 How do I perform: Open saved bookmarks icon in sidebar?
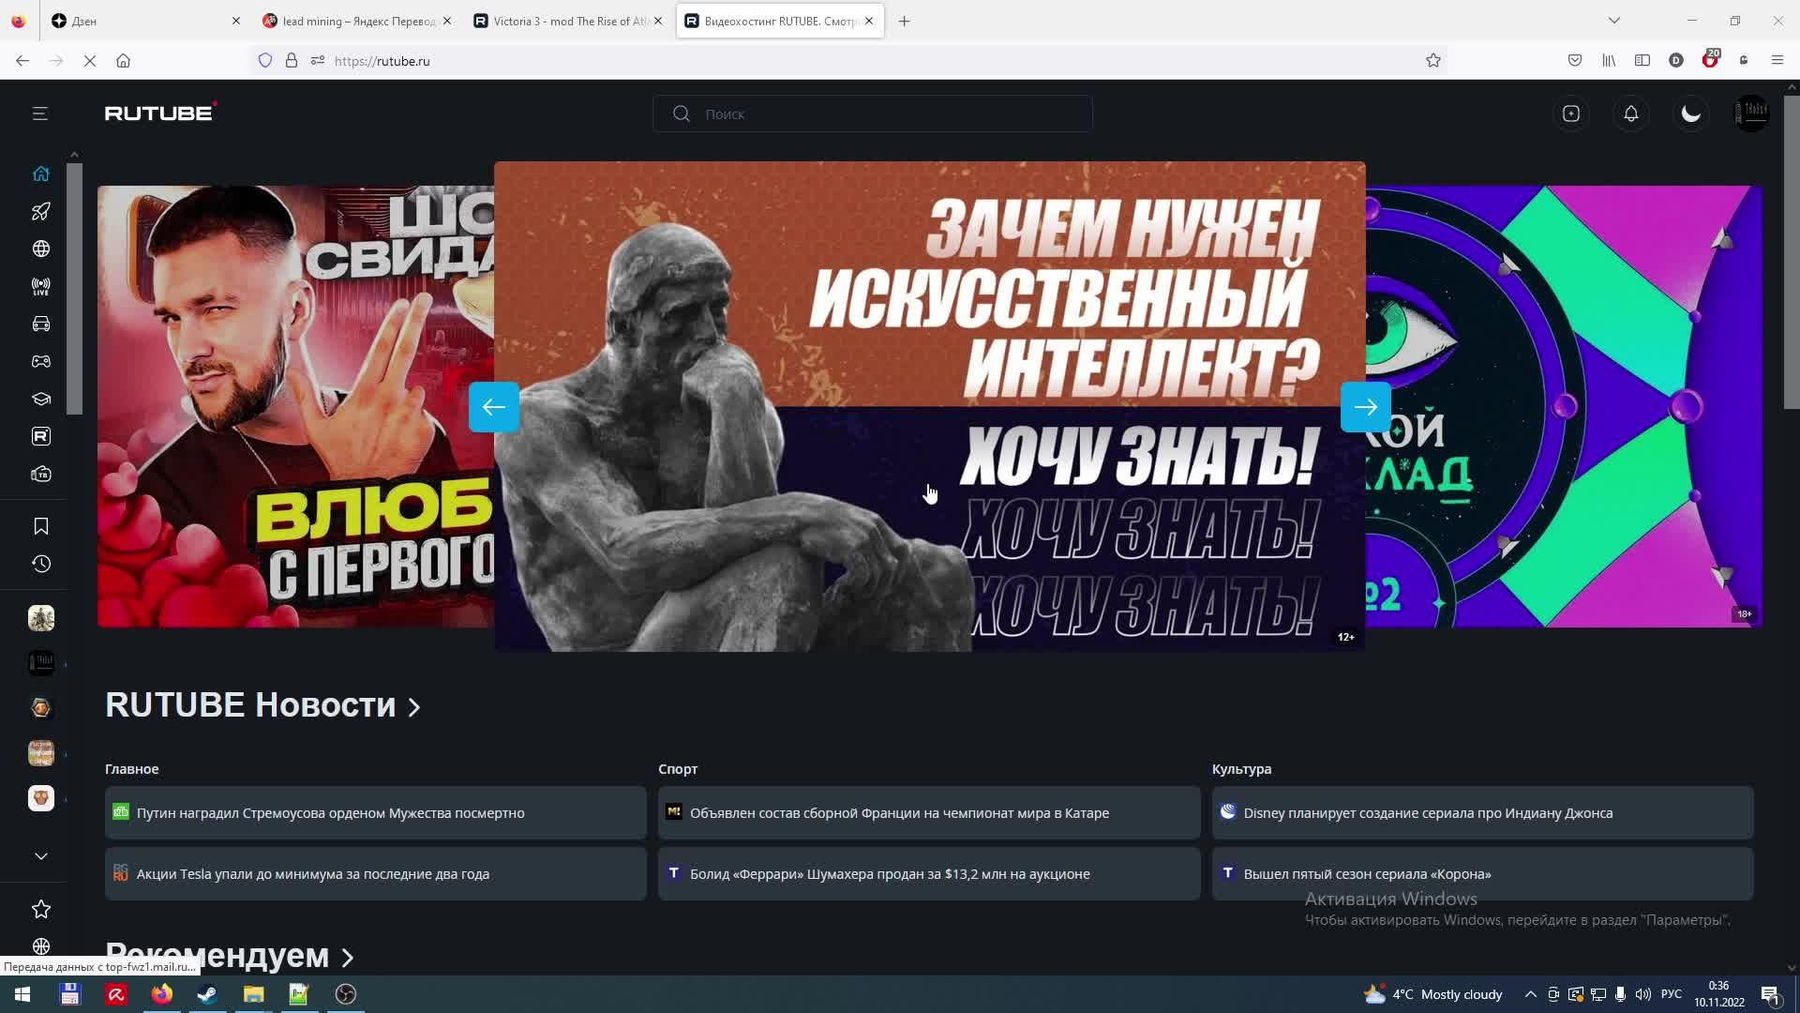point(40,526)
